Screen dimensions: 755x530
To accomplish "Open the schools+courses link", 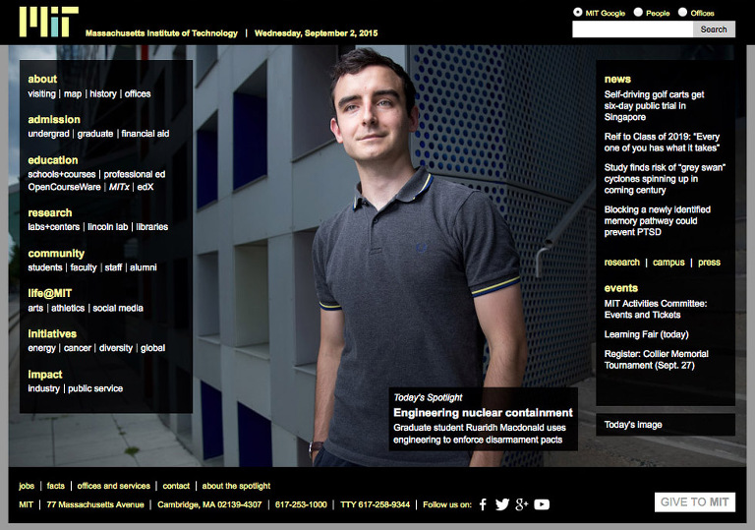I will point(62,174).
